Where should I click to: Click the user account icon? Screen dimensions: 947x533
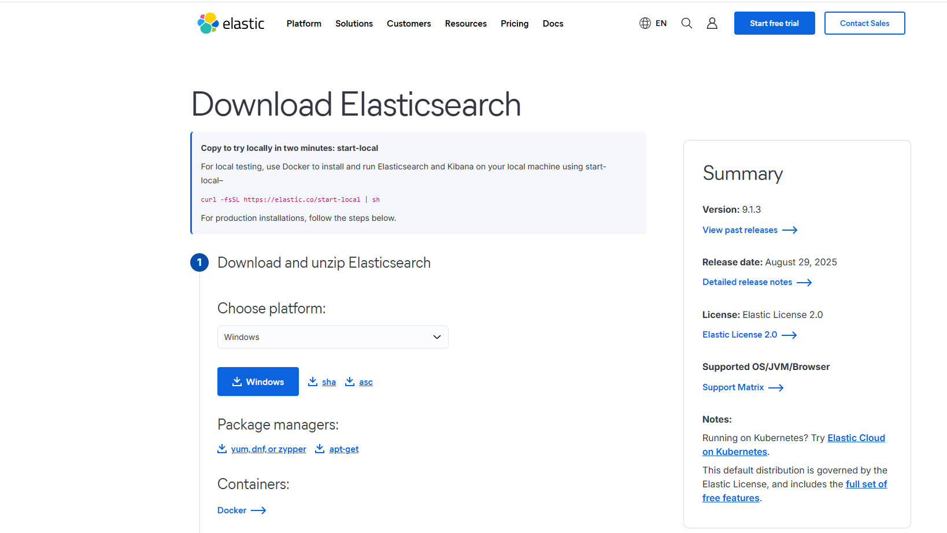point(712,23)
